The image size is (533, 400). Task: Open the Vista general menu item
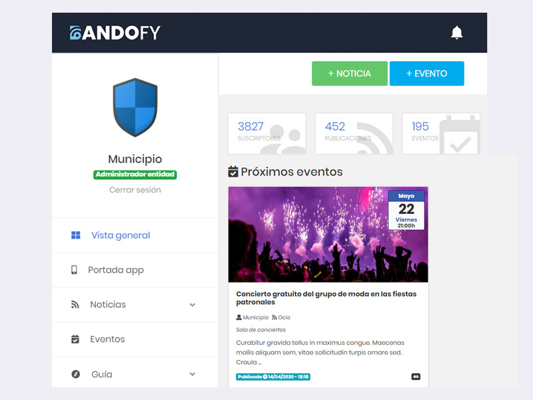[135, 235]
